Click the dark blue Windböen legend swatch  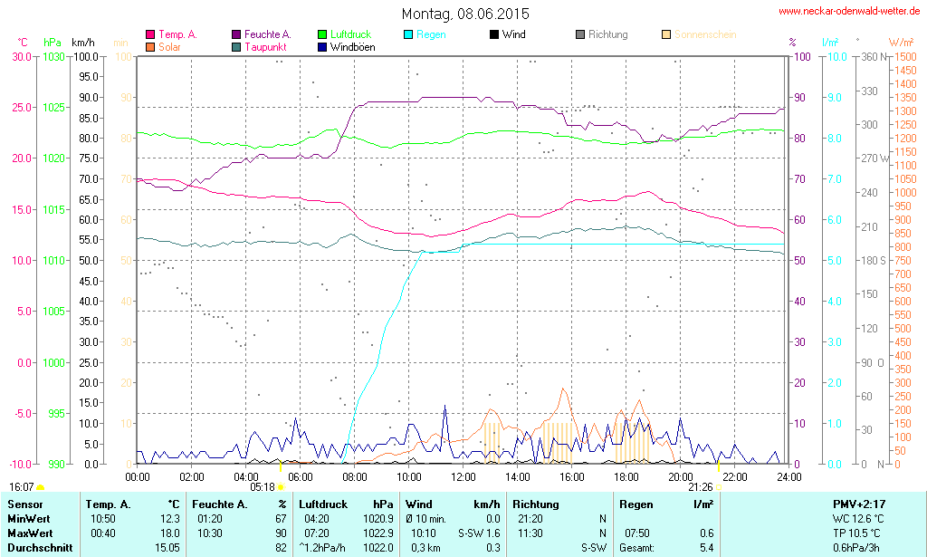323,46
